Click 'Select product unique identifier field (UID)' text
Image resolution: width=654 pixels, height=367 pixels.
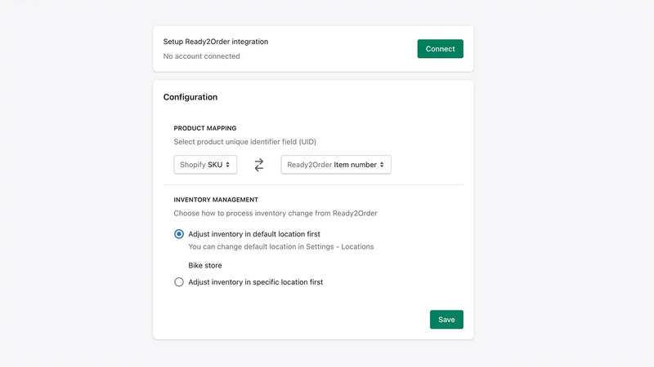(244, 142)
